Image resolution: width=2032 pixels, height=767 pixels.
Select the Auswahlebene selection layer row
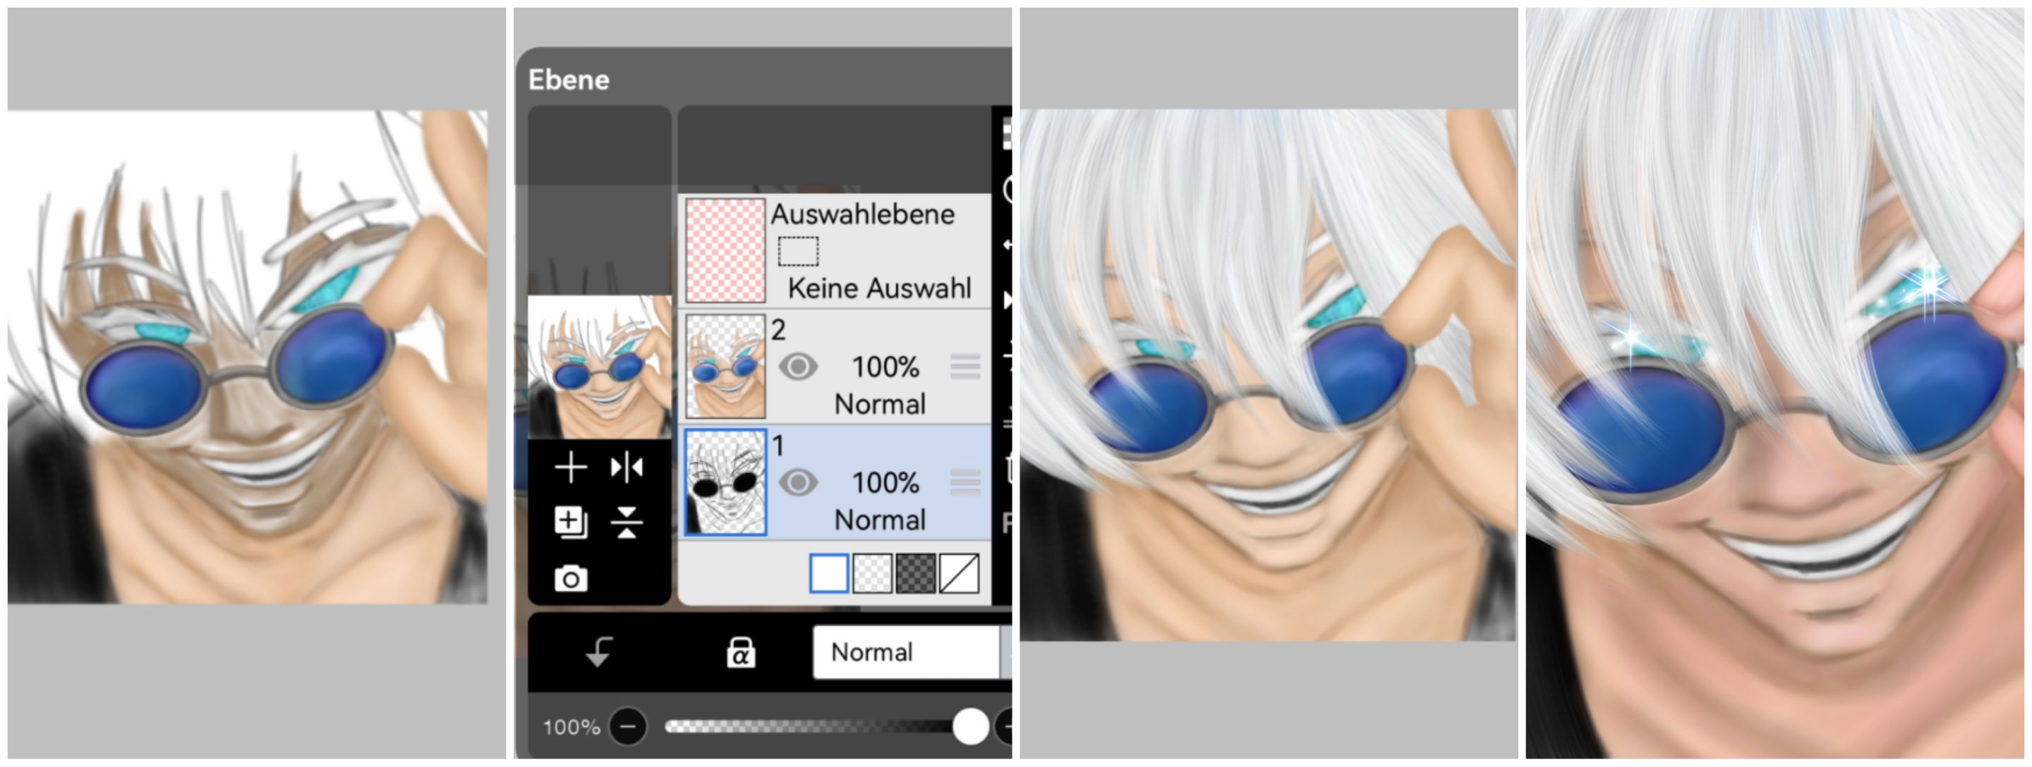click(835, 251)
